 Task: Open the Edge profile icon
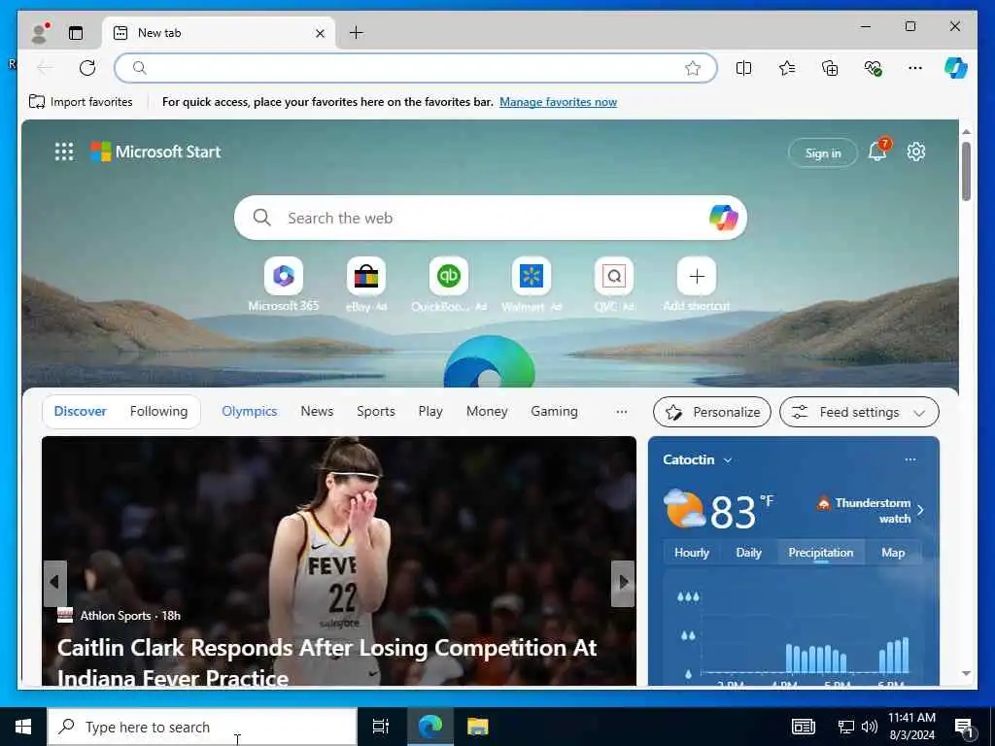(40, 33)
